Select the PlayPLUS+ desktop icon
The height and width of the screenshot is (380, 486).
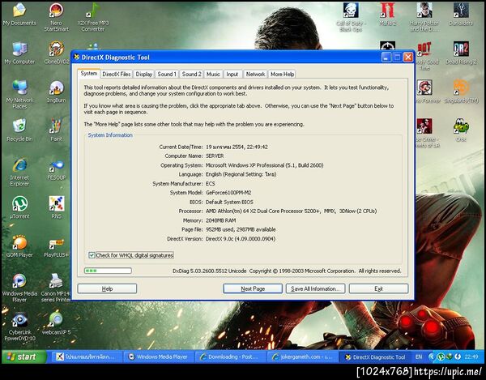tap(56, 246)
